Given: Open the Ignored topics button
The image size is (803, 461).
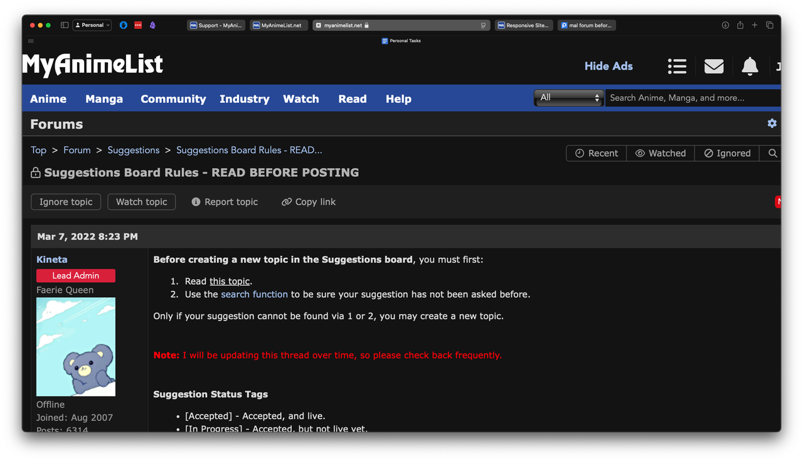Looking at the screenshot, I should [727, 153].
